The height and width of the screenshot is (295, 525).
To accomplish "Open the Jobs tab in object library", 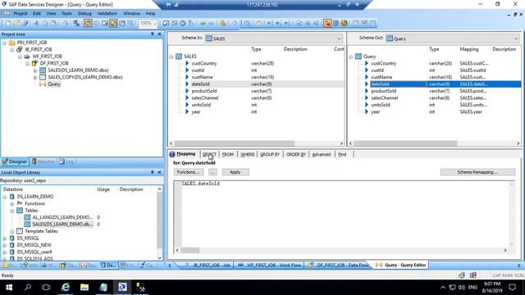I will click(x=30, y=265).
